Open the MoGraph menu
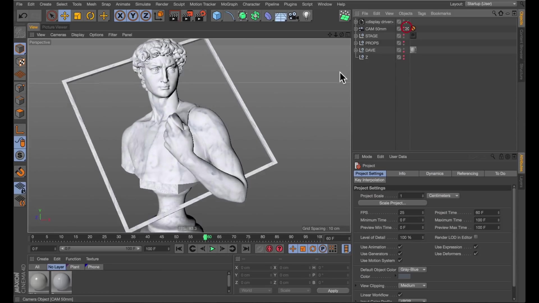 click(x=229, y=4)
